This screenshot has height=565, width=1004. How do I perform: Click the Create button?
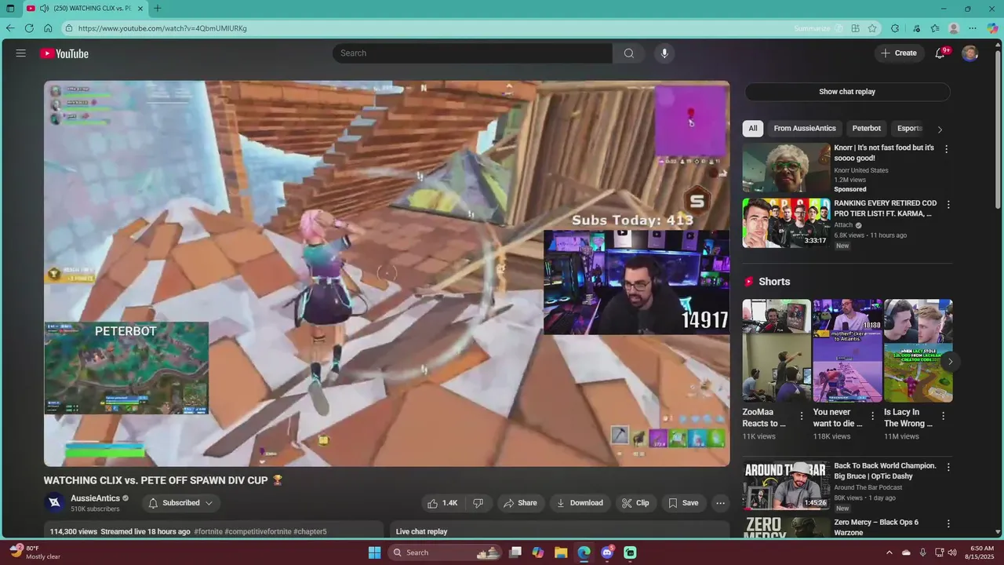[899, 53]
